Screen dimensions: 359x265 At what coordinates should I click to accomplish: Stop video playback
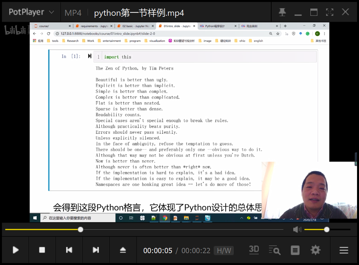click(42, 250)
